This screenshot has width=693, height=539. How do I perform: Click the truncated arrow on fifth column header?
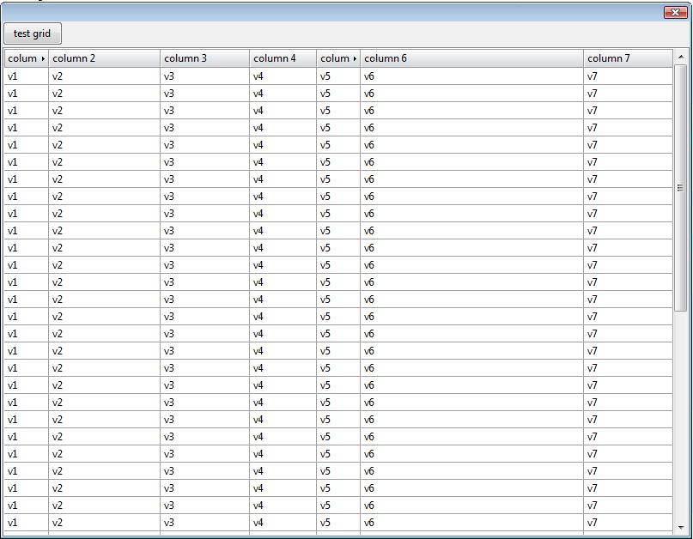tap(355, 59)
